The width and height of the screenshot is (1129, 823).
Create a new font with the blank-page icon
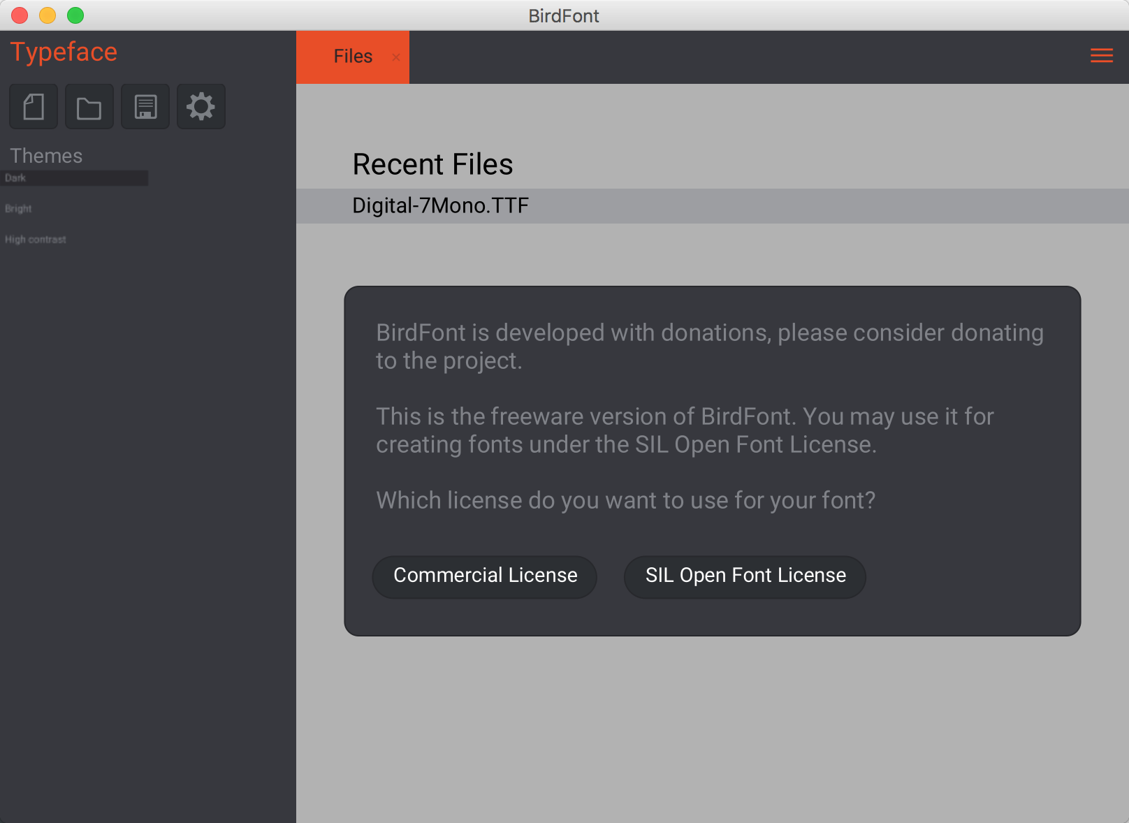pos(34,107)
